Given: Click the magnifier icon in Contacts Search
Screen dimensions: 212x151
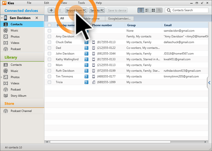Looking at the screenshot, I should tap(169, 10).
